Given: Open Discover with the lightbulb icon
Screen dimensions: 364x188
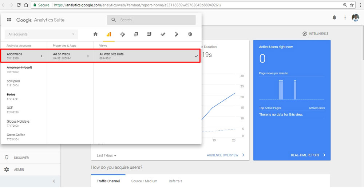Looking at the screenshot, I should click(x=7, y=158).
